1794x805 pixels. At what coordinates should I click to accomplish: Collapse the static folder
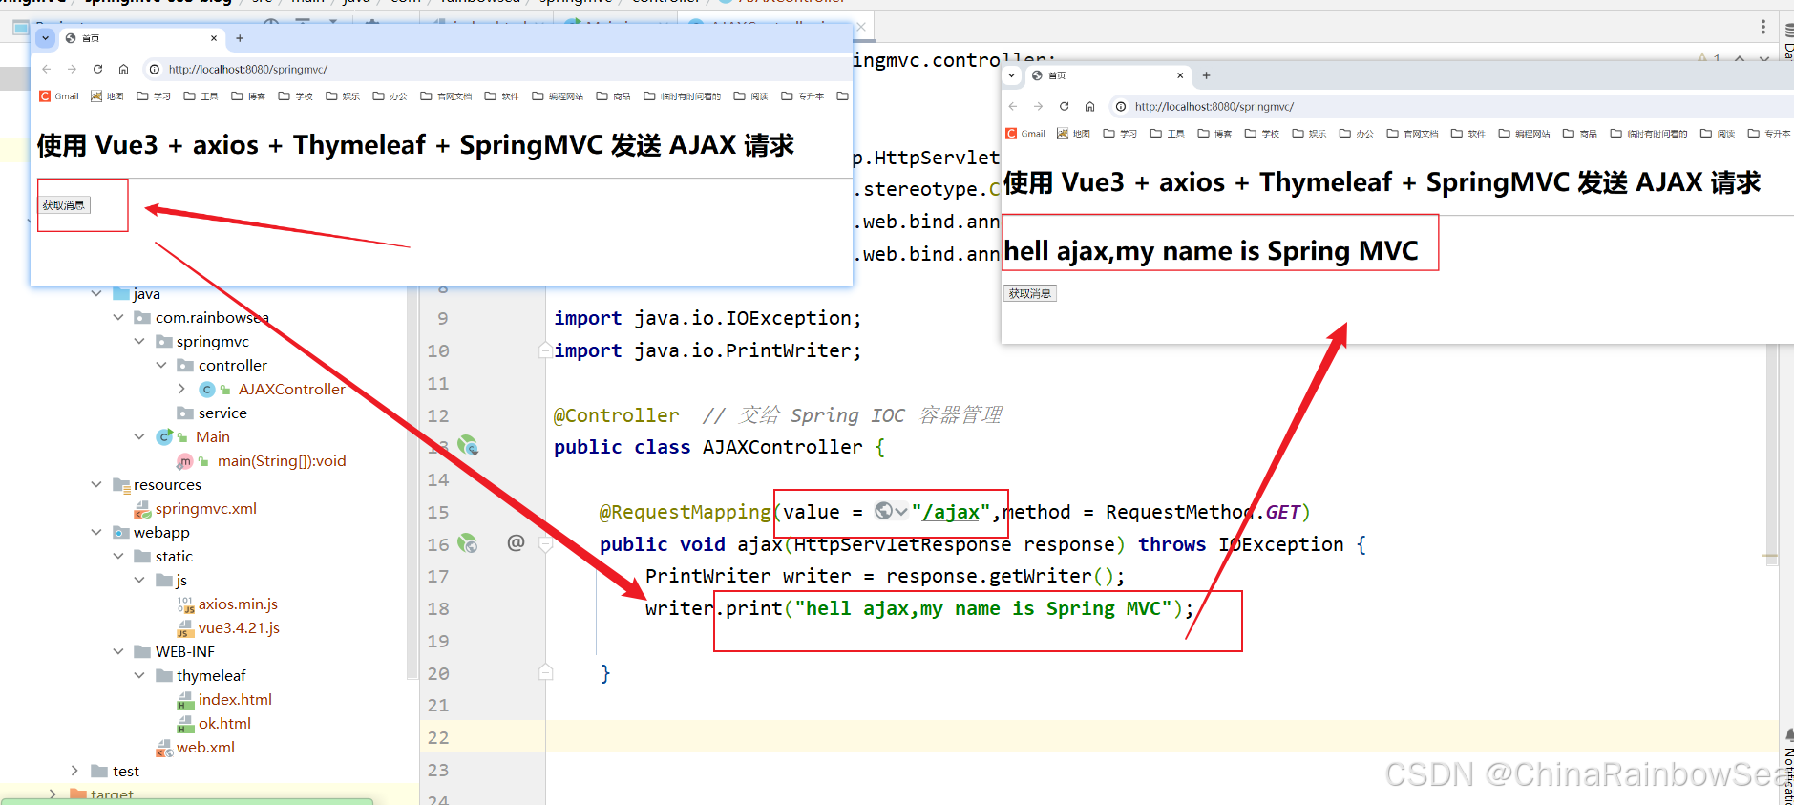click(117, 556)
